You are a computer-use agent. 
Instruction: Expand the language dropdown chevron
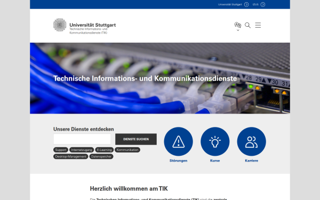pos(238,30)
